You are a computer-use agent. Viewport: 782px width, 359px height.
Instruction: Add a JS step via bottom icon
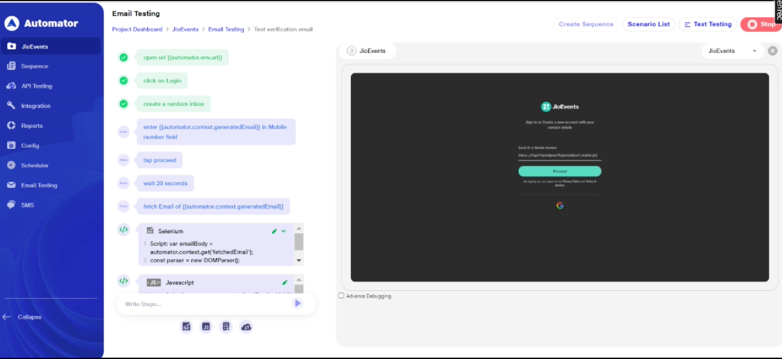[206, 327]
